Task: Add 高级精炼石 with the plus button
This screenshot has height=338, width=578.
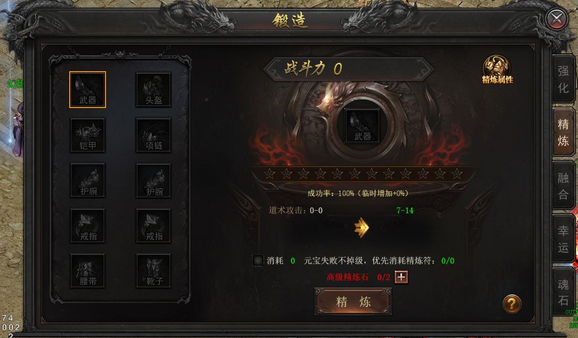Action: click(x=401, y=277)
